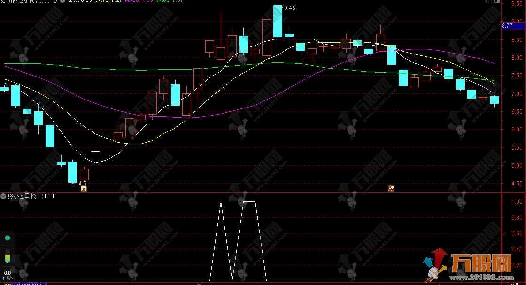This screenshot has width=526, height=285.
Task: Click the 0.40 indicator axis label
Action: coord(517,249)
